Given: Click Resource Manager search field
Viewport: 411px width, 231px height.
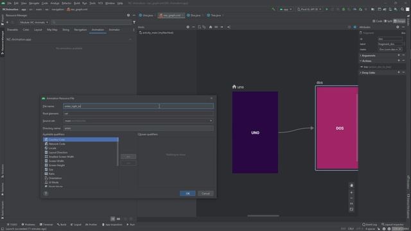Looking at the screenshot, I should click(91, 22).
